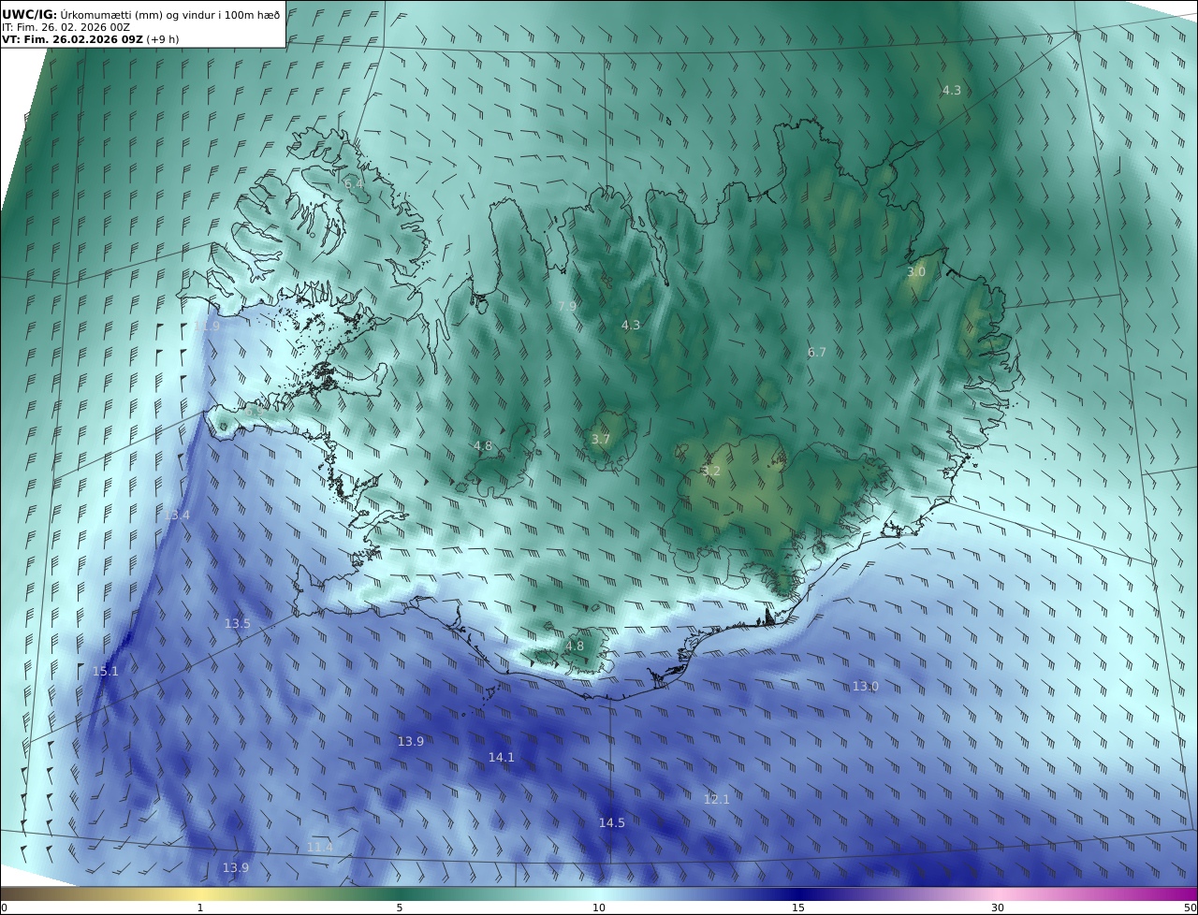Click the color scale tick label 10
Image resolution: width=1198 pixels, height=915 pixels.
(599, 908)
